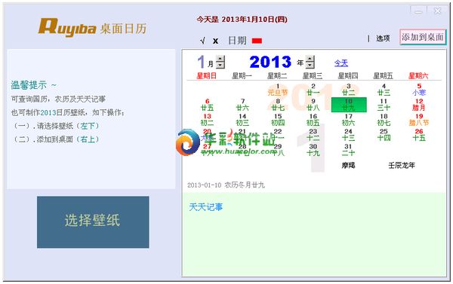Select January 31 二十
This screenshot has width=453, height=284.
point(348,150)
